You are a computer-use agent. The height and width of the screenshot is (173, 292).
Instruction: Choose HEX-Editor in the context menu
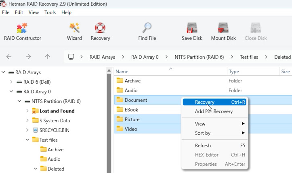click(214, 154)
